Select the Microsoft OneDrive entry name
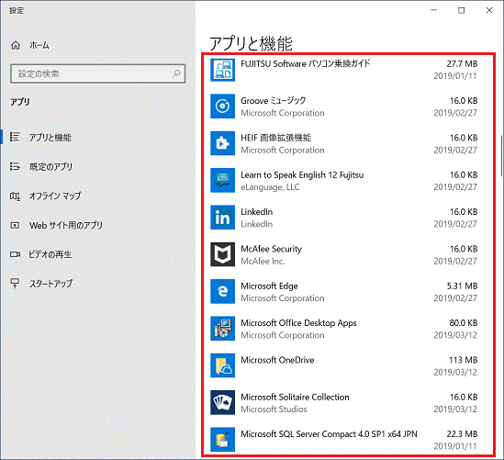Image resolution: width=504 pixels, height=460 pixels. [277, 360]
